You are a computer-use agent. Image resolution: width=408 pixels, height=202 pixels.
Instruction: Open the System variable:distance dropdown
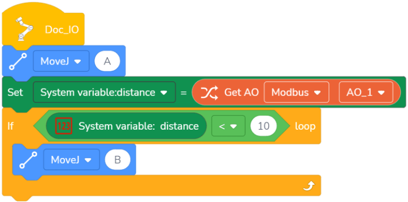tap(105, 92)
